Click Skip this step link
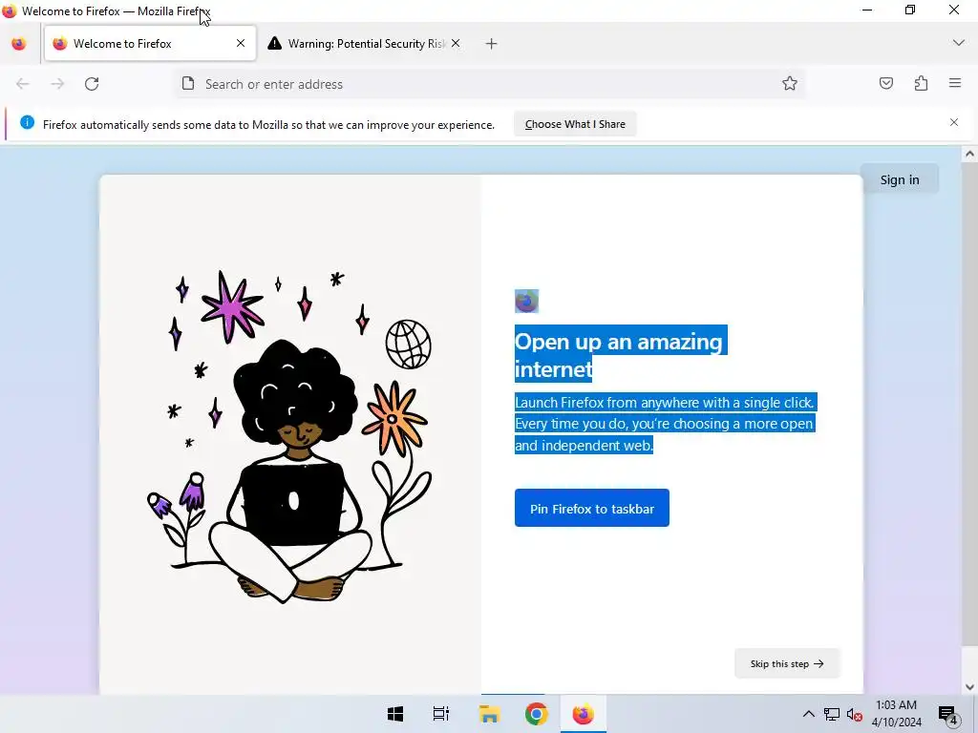This screenshot has height=733, width=978. pos(787,664)
